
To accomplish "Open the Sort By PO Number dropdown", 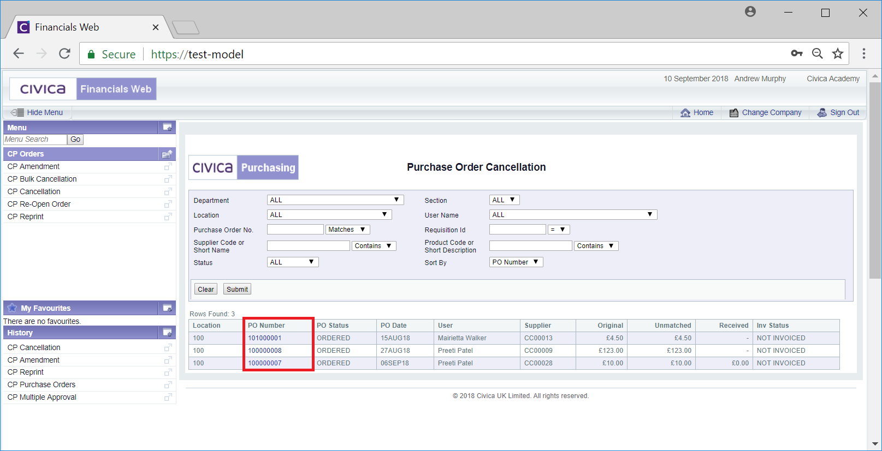I will (x=516, y=262).
